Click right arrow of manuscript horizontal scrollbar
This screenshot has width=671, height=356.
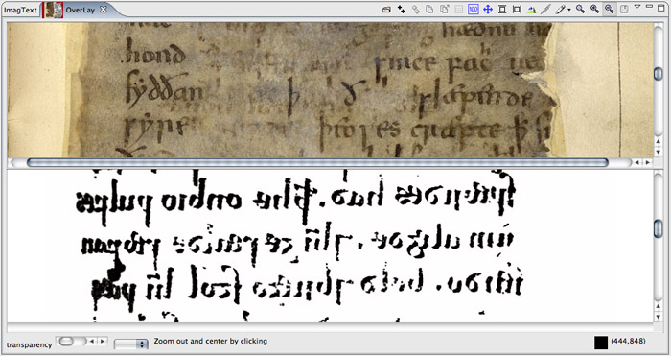pos(647,163)
